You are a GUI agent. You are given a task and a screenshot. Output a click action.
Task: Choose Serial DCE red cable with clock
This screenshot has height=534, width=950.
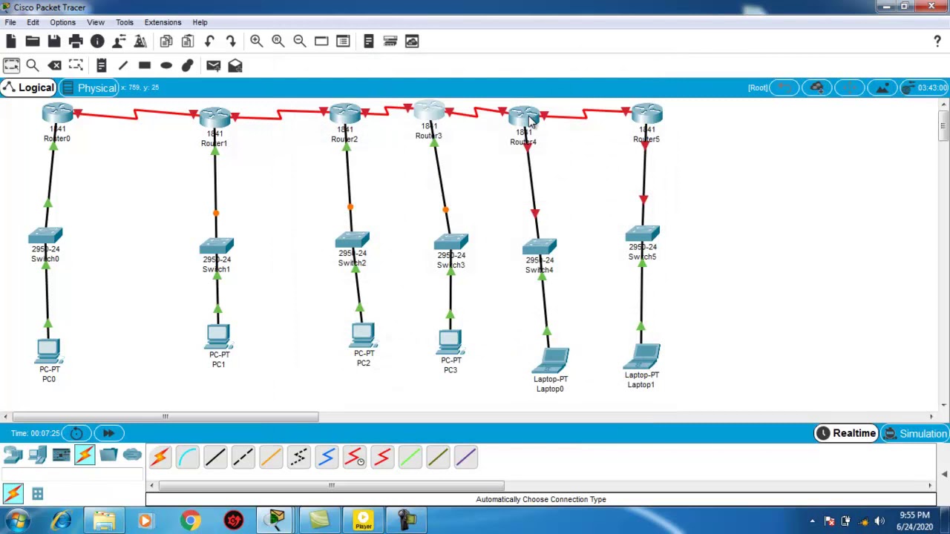click(355, 458)
